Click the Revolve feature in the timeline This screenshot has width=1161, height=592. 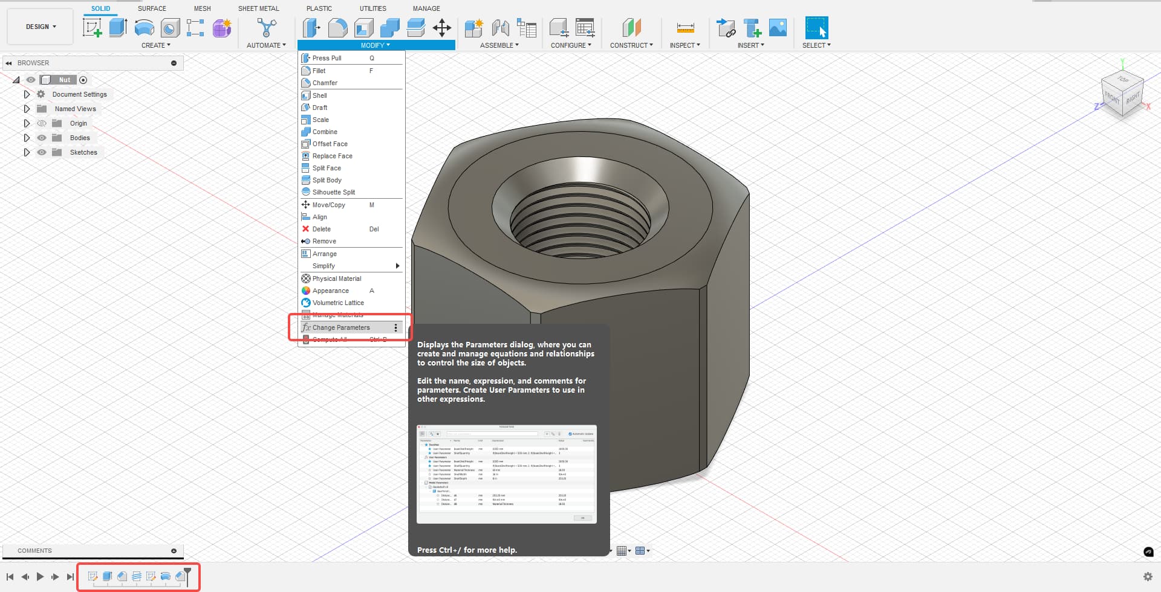click(x=166, y=576)
